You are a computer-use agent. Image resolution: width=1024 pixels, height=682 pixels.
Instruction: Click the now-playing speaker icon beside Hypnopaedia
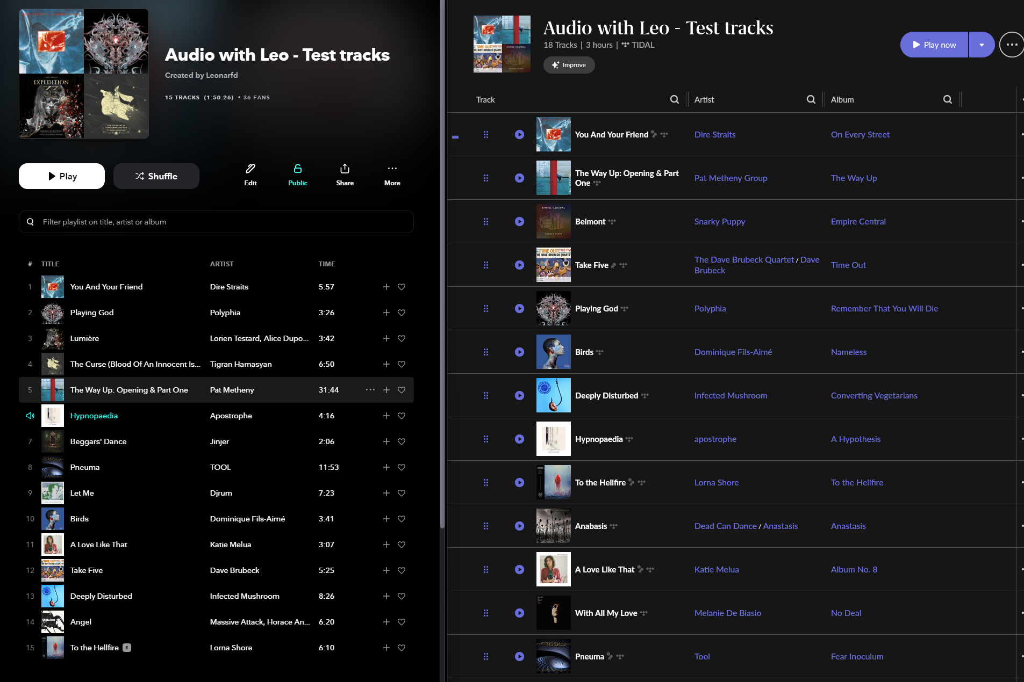click(x=30, y=416)
